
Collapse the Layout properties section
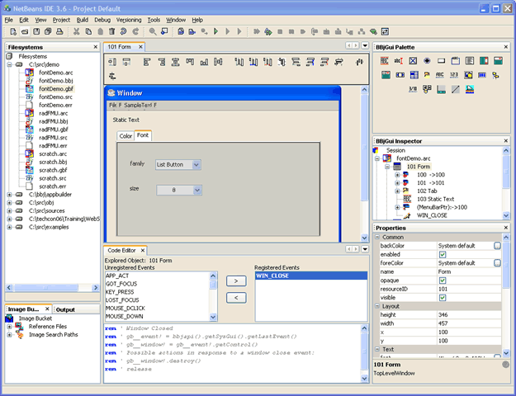[x=377, y=306]
